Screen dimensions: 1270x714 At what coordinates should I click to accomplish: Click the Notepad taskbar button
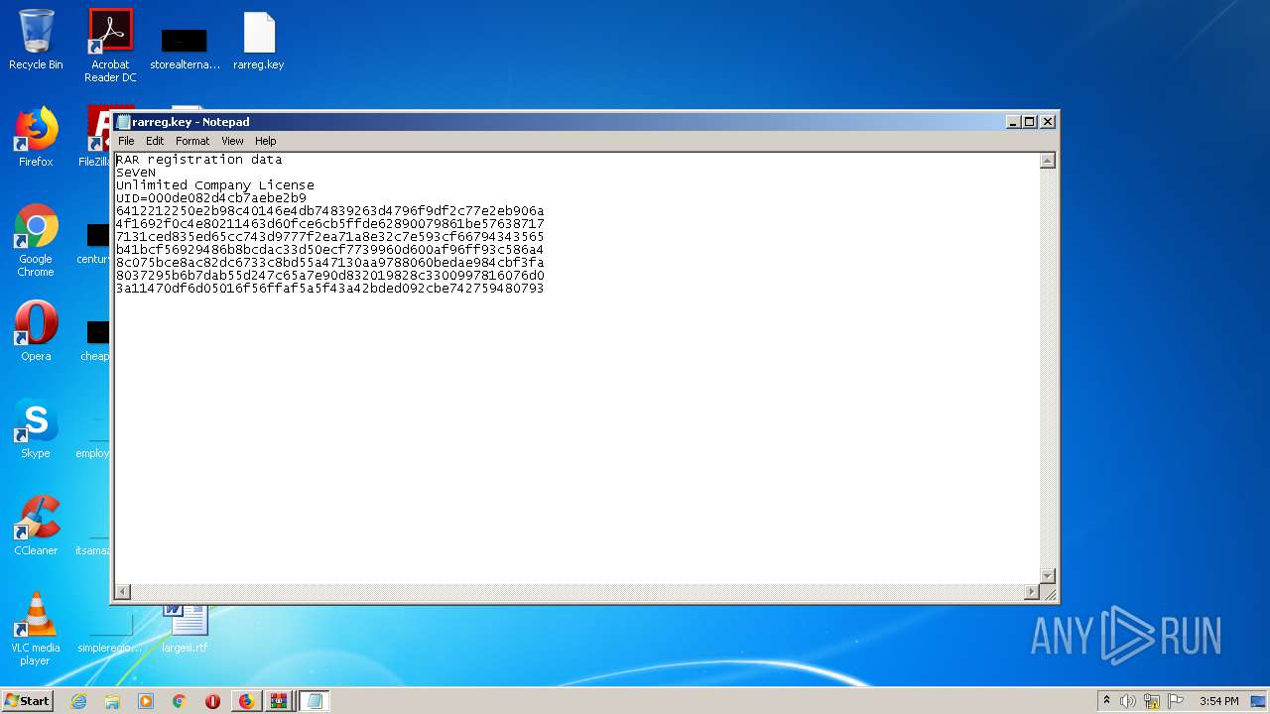click(x=315, y=701)
